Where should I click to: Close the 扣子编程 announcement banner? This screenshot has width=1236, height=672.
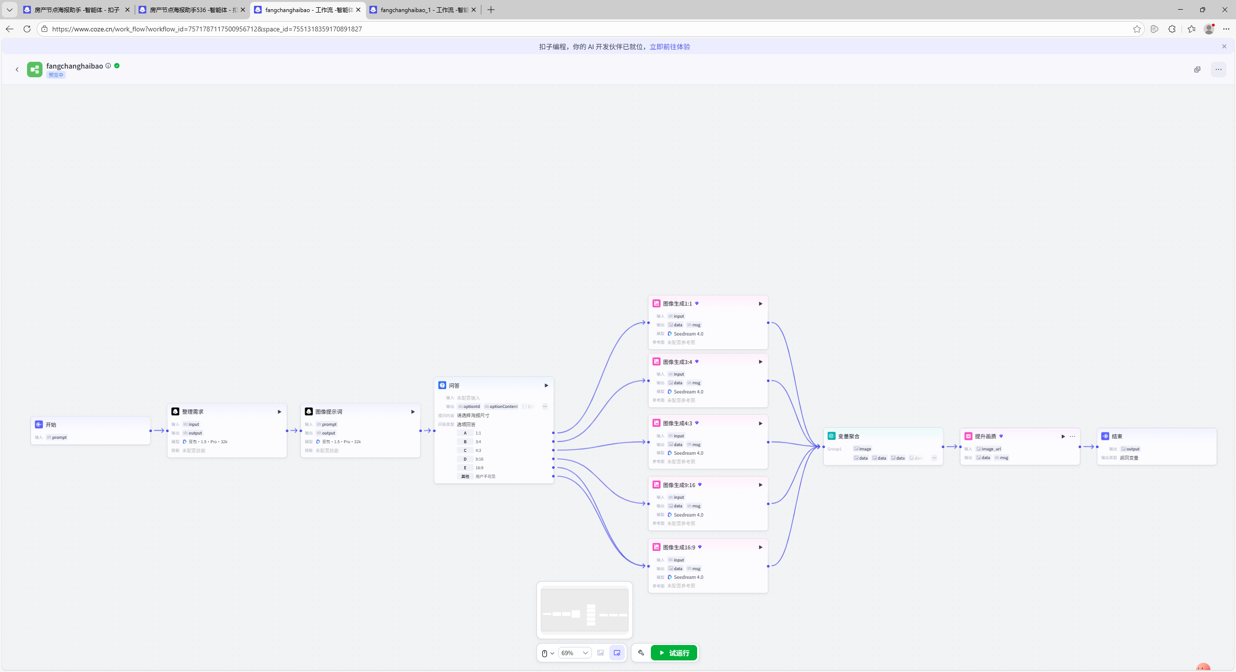pos(1224,46)
